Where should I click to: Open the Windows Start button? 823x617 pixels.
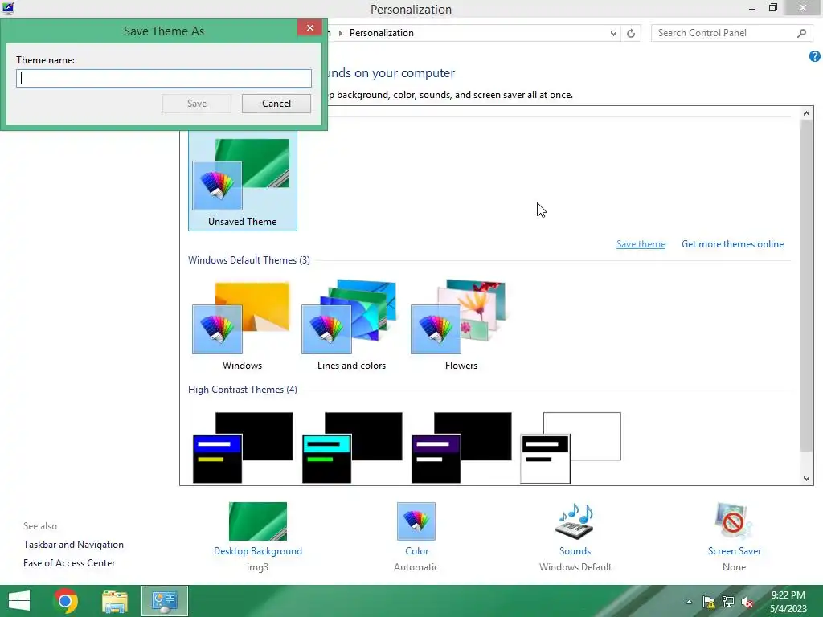tap(19, 601)
